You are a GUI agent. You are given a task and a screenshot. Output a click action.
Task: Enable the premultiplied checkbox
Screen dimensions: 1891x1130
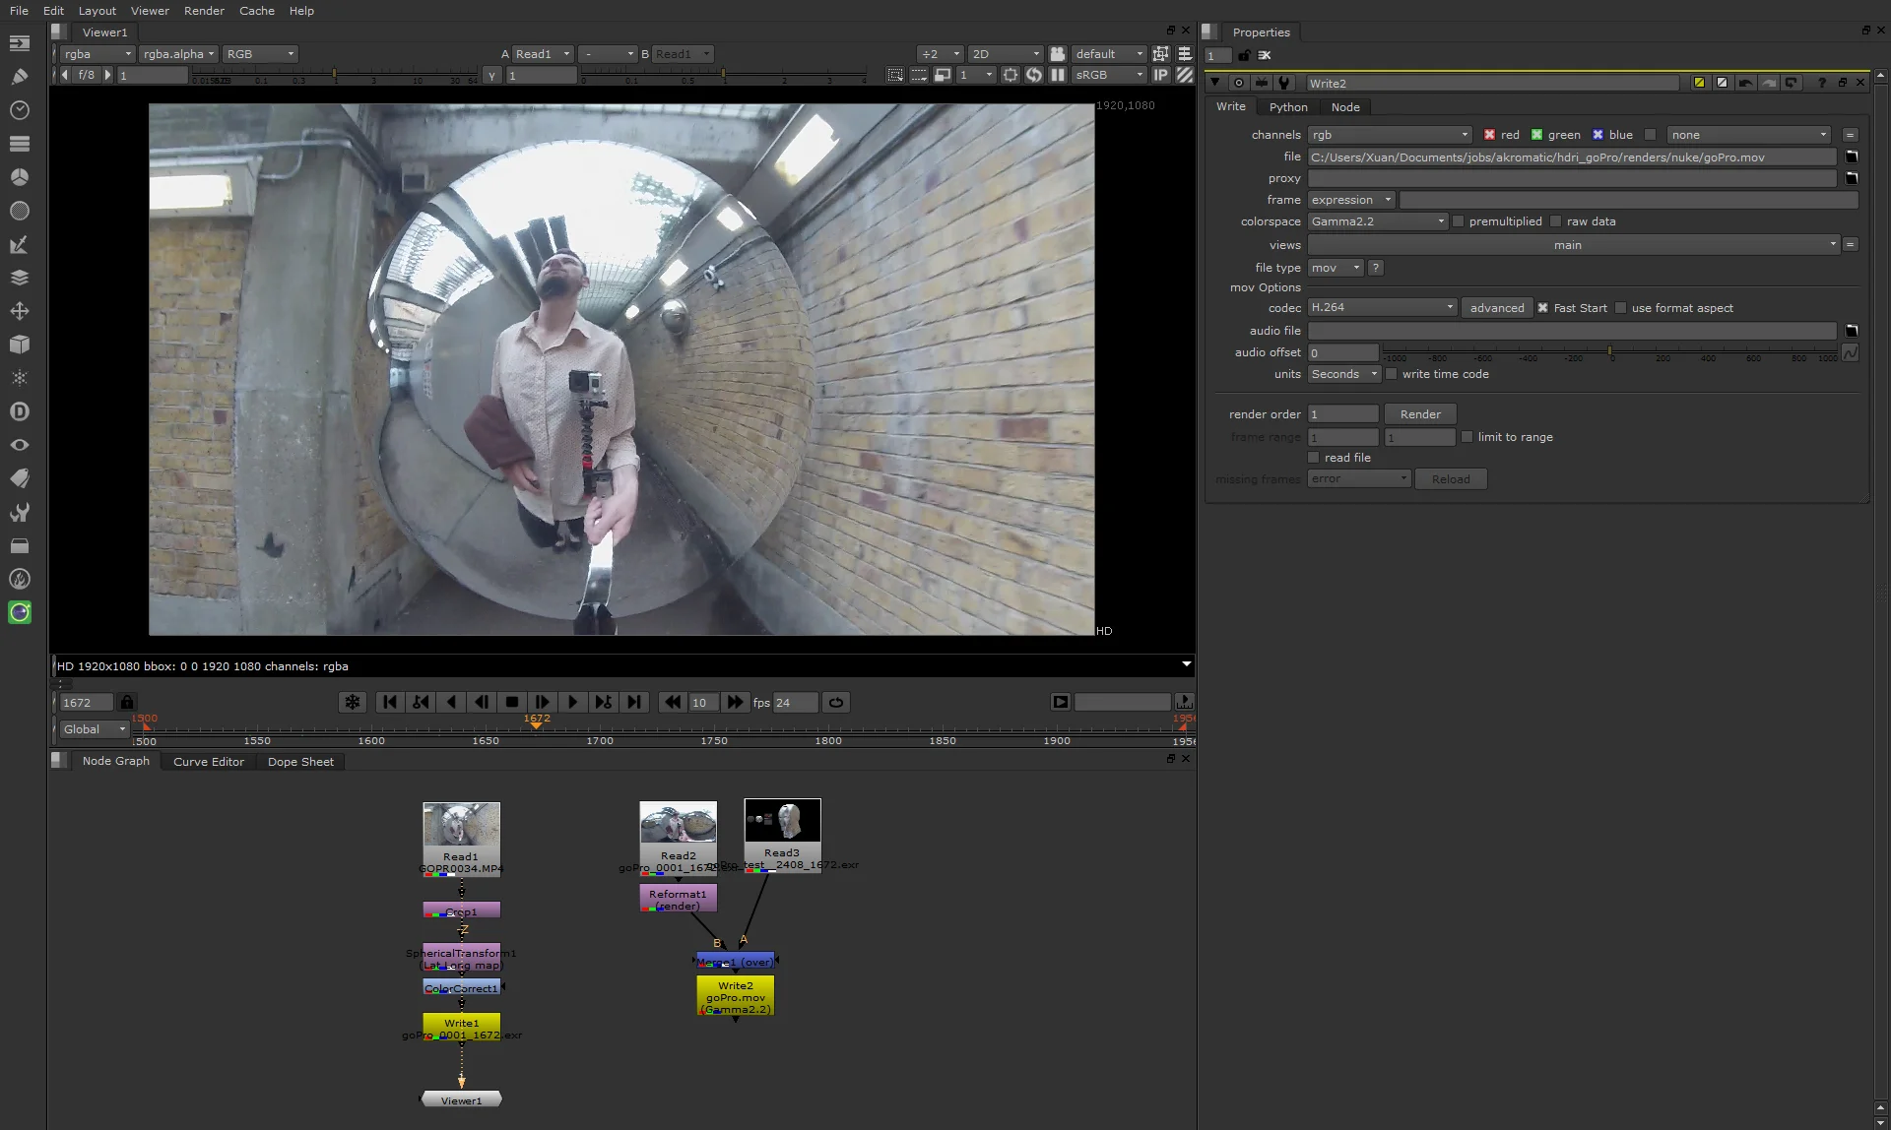pos(1459,221)
